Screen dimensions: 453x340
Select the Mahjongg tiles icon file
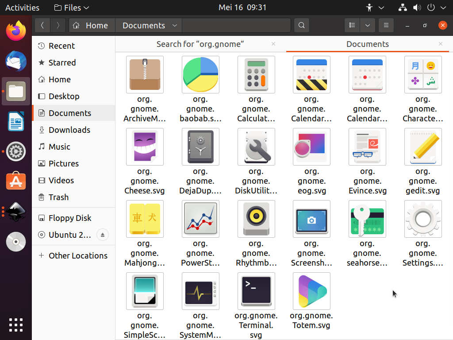click(145, 219)
